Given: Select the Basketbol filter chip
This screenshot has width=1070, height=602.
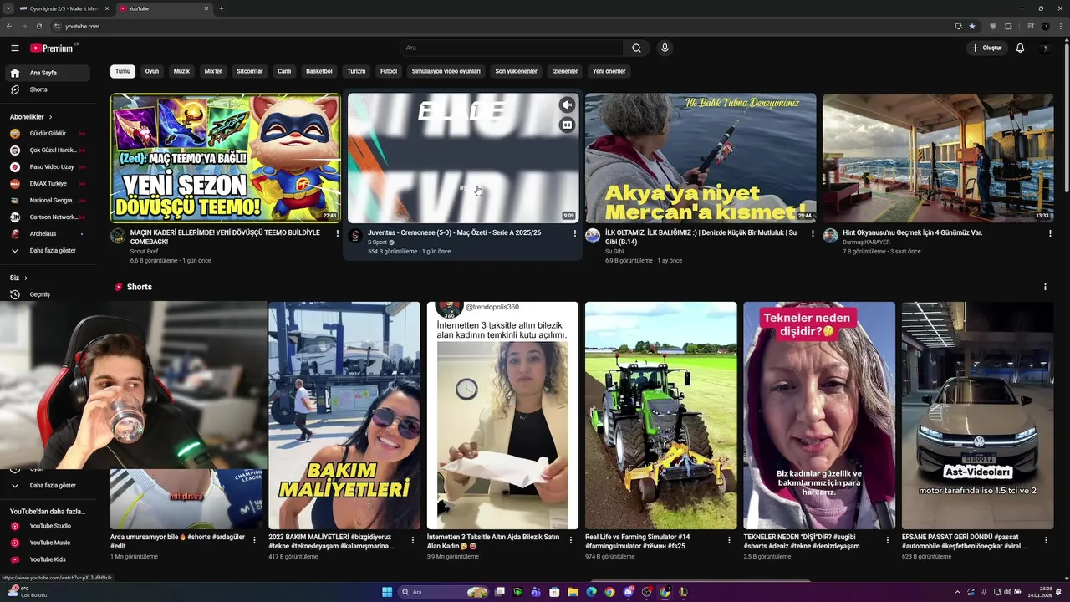Looking at the screenshot, I should pos(319,71).
